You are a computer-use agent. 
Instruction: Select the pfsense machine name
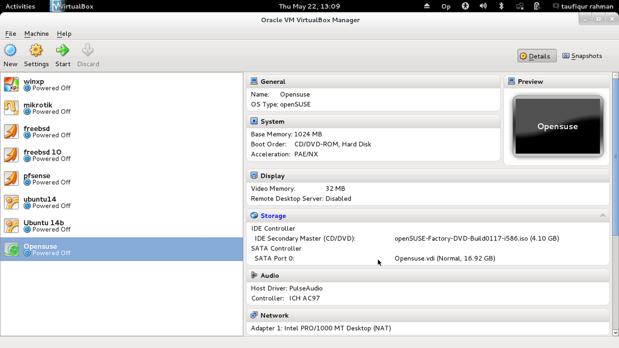coord(37,175)
